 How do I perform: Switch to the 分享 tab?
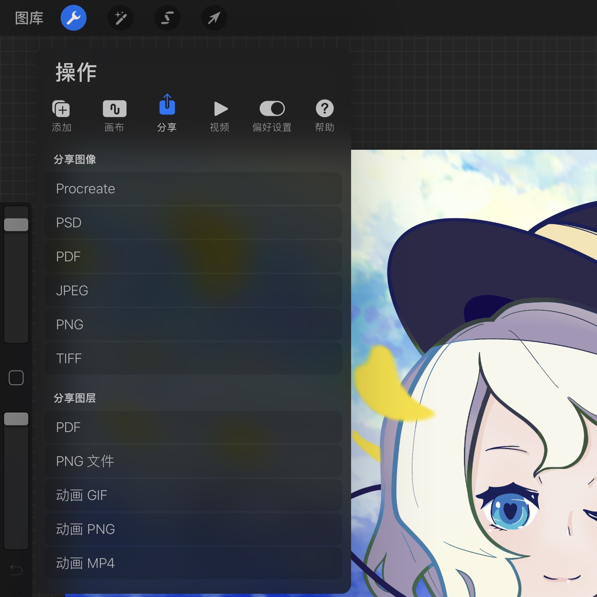[167, 114]
